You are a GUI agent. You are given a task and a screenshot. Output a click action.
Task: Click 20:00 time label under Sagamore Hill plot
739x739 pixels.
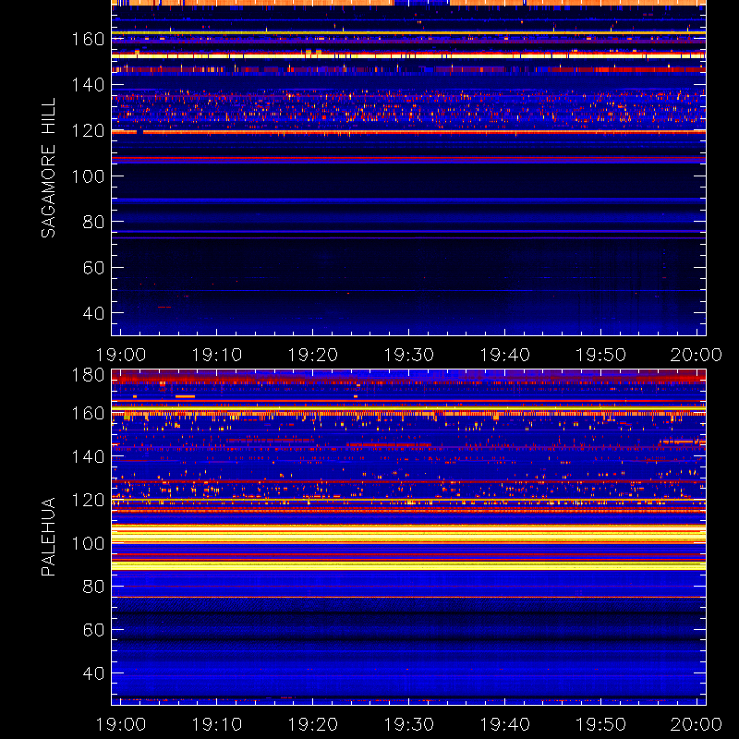(x=697, y=355)
